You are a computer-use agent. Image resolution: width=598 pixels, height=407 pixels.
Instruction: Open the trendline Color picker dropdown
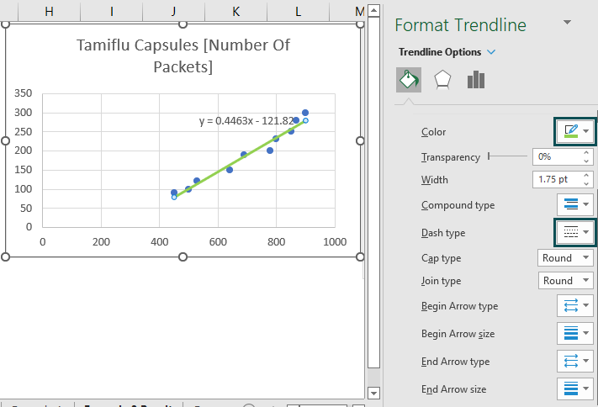tap(575, 131)
